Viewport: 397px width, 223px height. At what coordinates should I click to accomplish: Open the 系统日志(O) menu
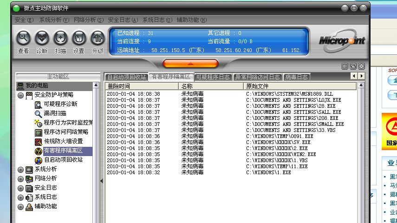157,20
